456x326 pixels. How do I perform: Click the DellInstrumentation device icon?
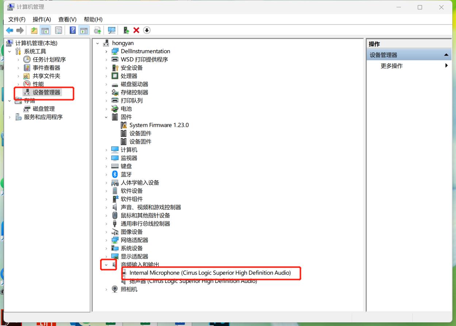click(115, 51)
